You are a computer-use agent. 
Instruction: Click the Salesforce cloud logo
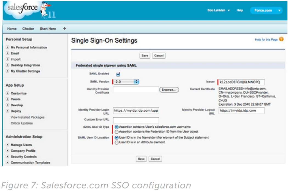[x=21, y=9]
